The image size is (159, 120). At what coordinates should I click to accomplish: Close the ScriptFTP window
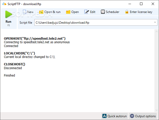(153, 4)
